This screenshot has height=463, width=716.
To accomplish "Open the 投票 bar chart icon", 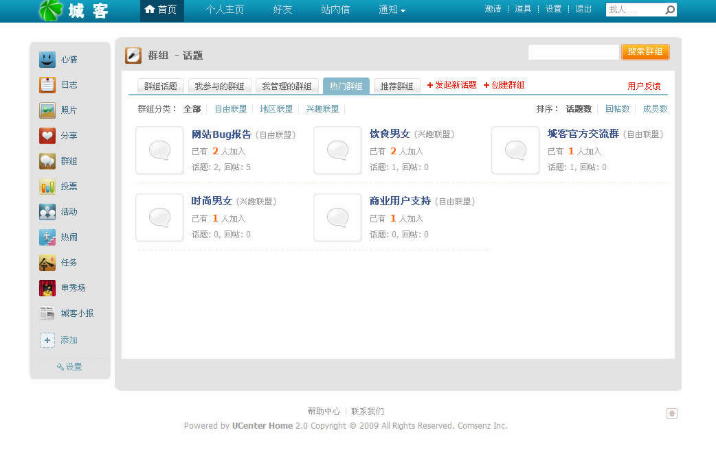I will click(47, 187).
